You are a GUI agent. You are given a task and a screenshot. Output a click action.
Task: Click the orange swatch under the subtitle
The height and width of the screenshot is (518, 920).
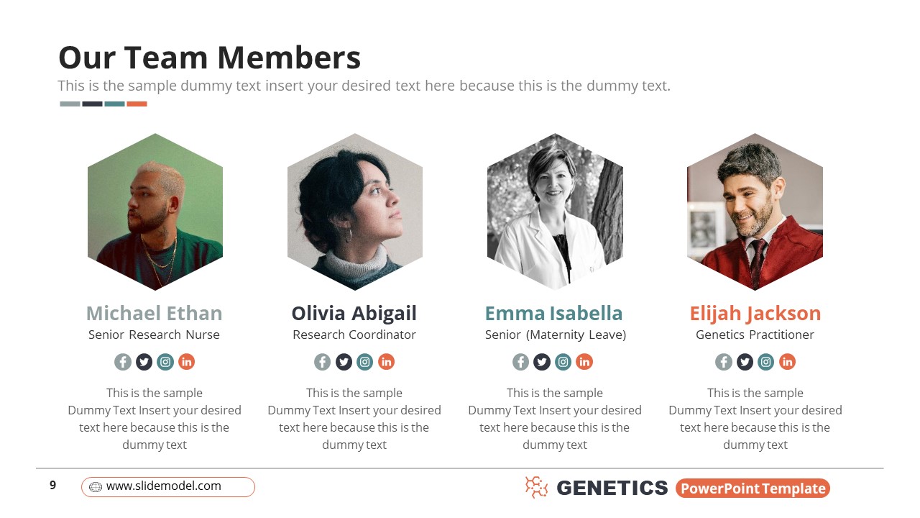coord(137,104)
